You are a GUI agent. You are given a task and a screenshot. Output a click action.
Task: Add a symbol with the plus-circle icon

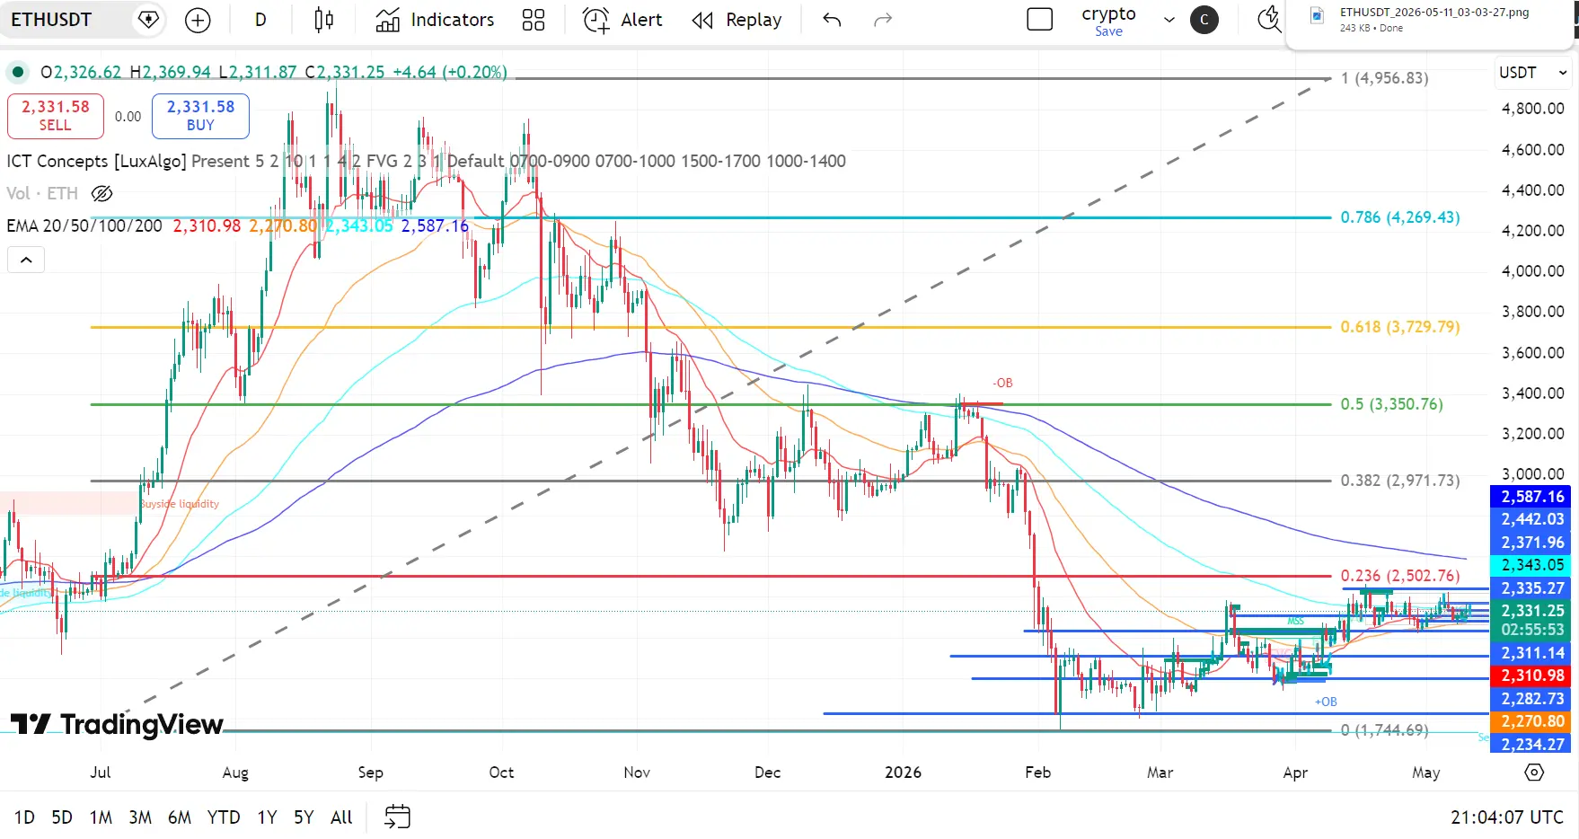(198, 20)
